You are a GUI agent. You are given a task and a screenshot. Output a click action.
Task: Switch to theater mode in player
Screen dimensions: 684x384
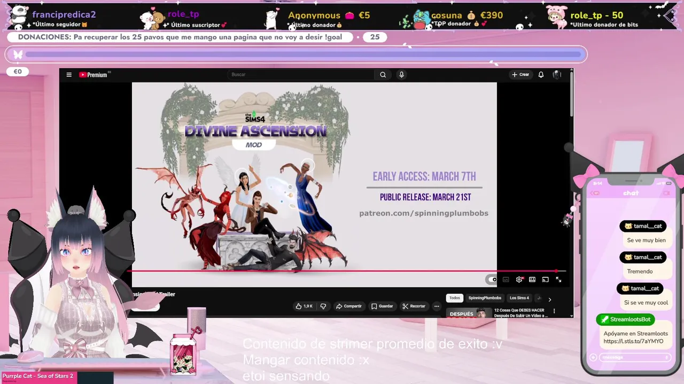532,279
